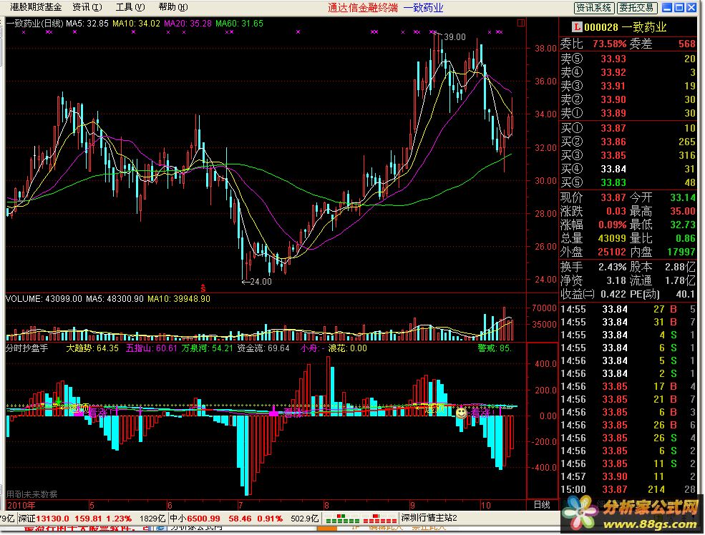Open the 港股期货基金 menu

[x=36, y=7]
